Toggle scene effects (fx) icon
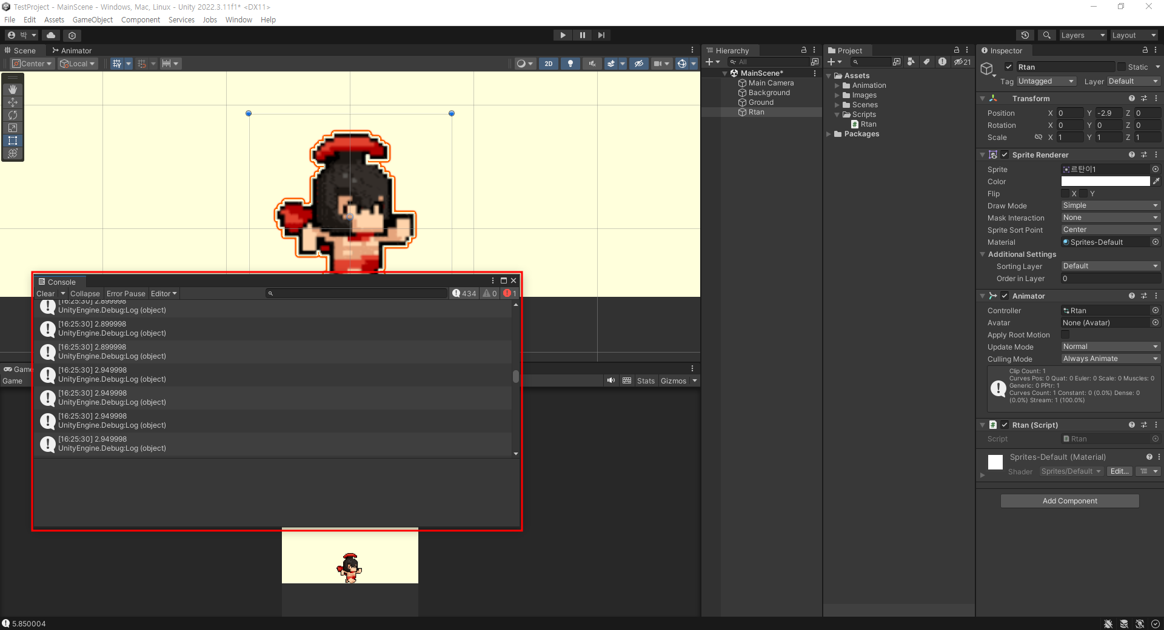 611,64
